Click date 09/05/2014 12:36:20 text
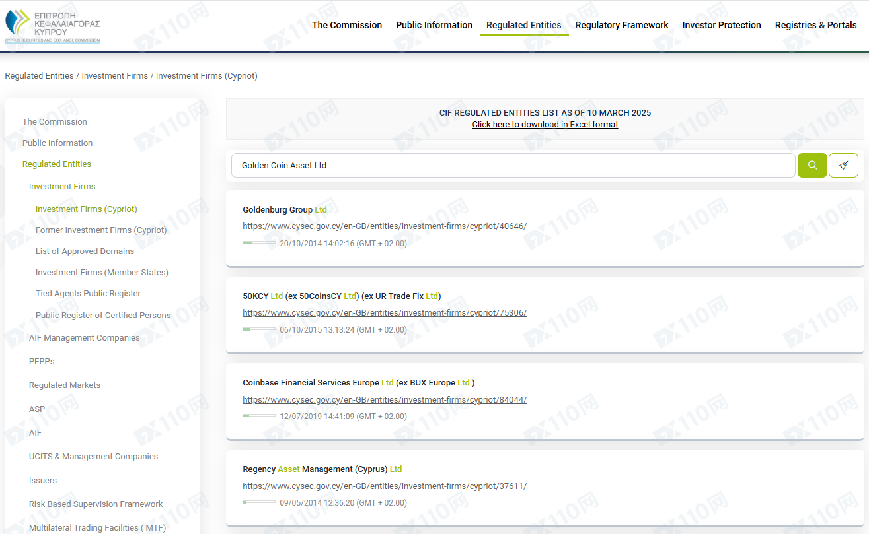 pyautogui.click(x=343, y=503)
